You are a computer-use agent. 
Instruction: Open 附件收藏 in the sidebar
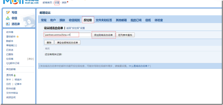[11, 89]
